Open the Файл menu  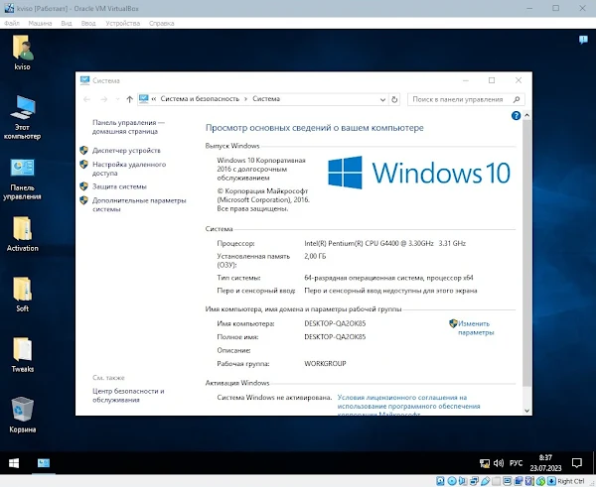click(x=12, y=23)
